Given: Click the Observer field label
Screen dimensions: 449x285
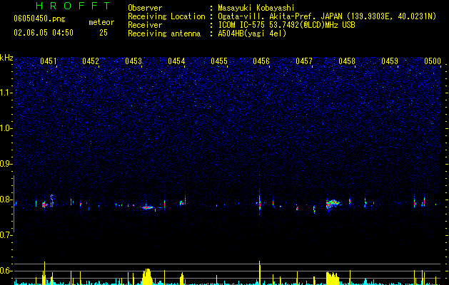Looking at the screenshot, I should click(x=145, y=8).
